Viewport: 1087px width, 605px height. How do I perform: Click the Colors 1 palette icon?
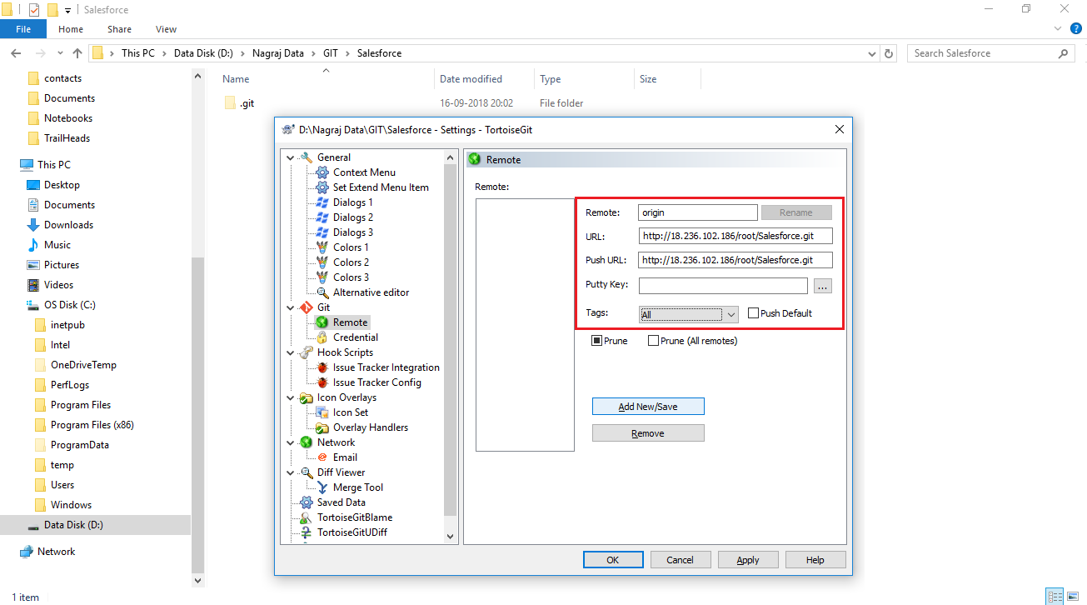(x=322, y=247)
